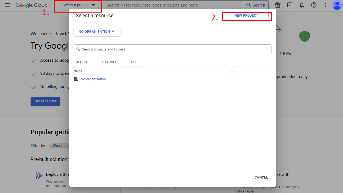Click the Search projects and folders field

coord(173,49)
